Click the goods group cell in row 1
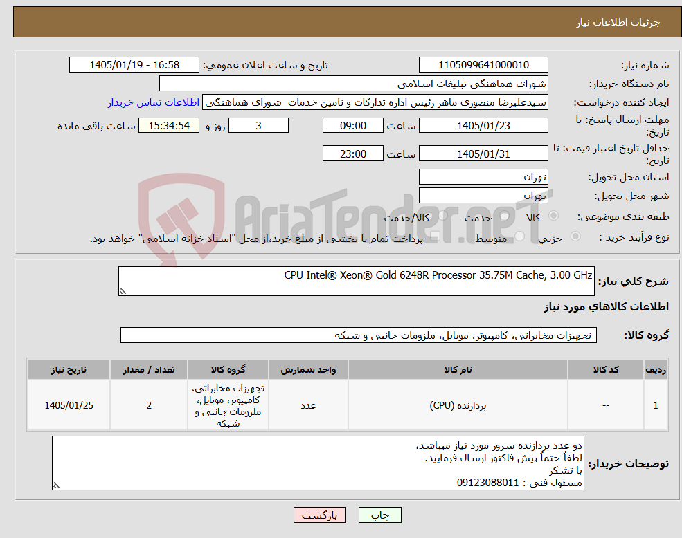 [228, 405]
